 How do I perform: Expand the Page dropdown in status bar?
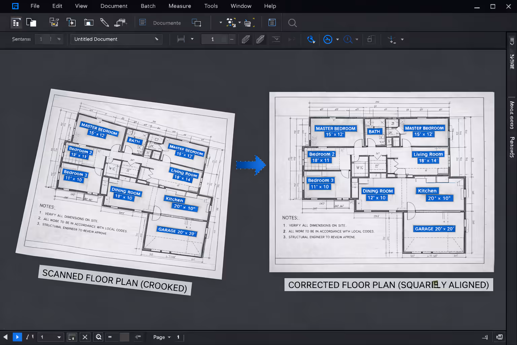click(x=162, y=337)
